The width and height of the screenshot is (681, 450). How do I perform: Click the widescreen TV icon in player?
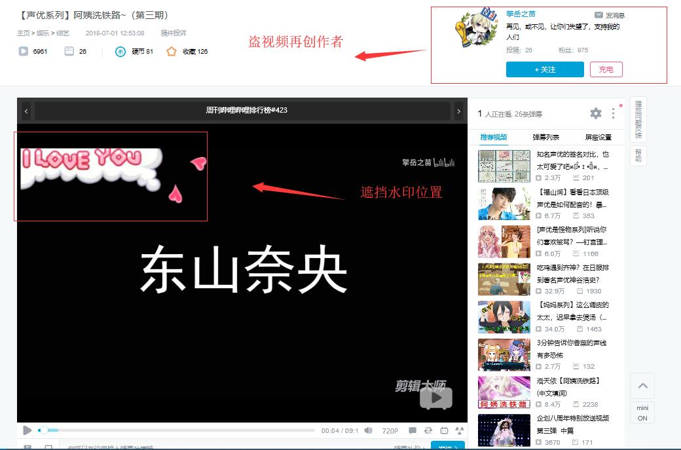(x=444, y=430)
